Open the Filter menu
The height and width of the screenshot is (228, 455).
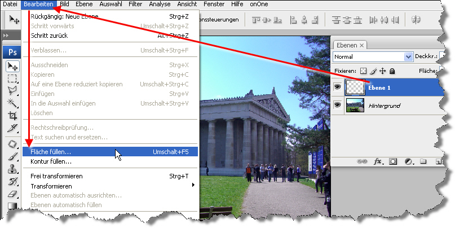[135, 5]
